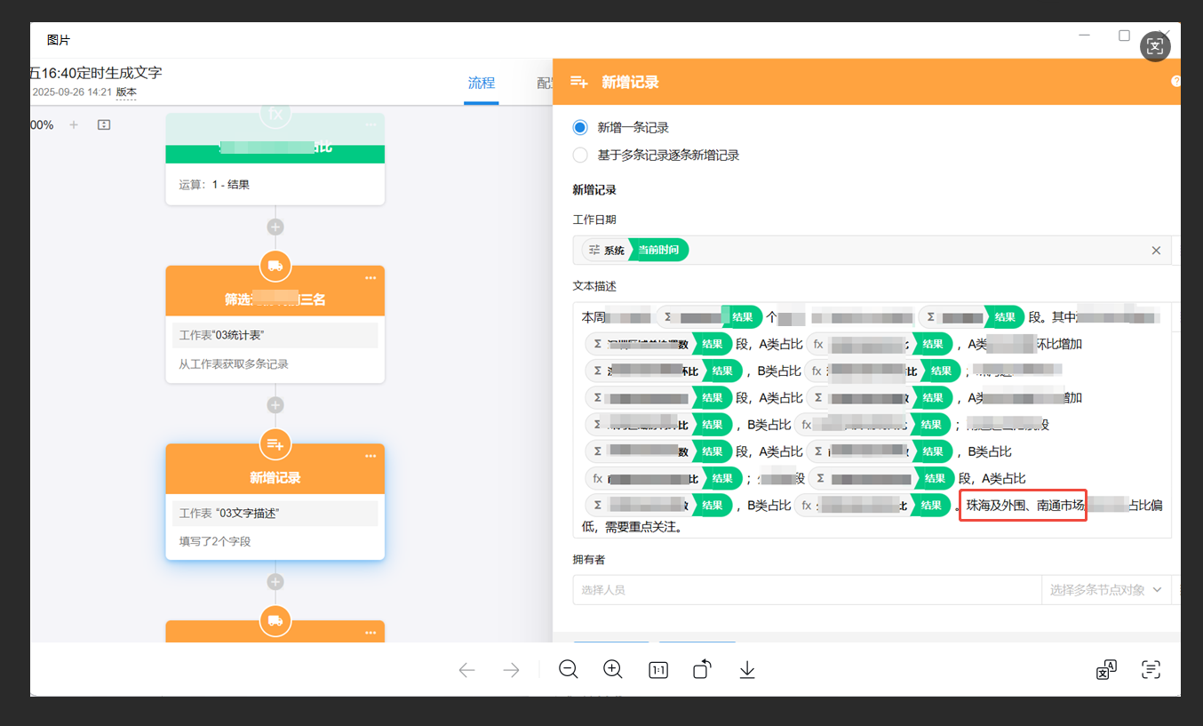Go to the previous image

tap(466, 669)
